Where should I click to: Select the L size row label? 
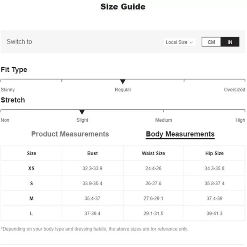click(x=31, y=213)
